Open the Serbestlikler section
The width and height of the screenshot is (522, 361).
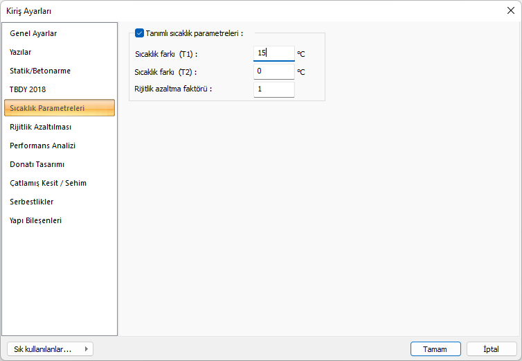(31, 202)
